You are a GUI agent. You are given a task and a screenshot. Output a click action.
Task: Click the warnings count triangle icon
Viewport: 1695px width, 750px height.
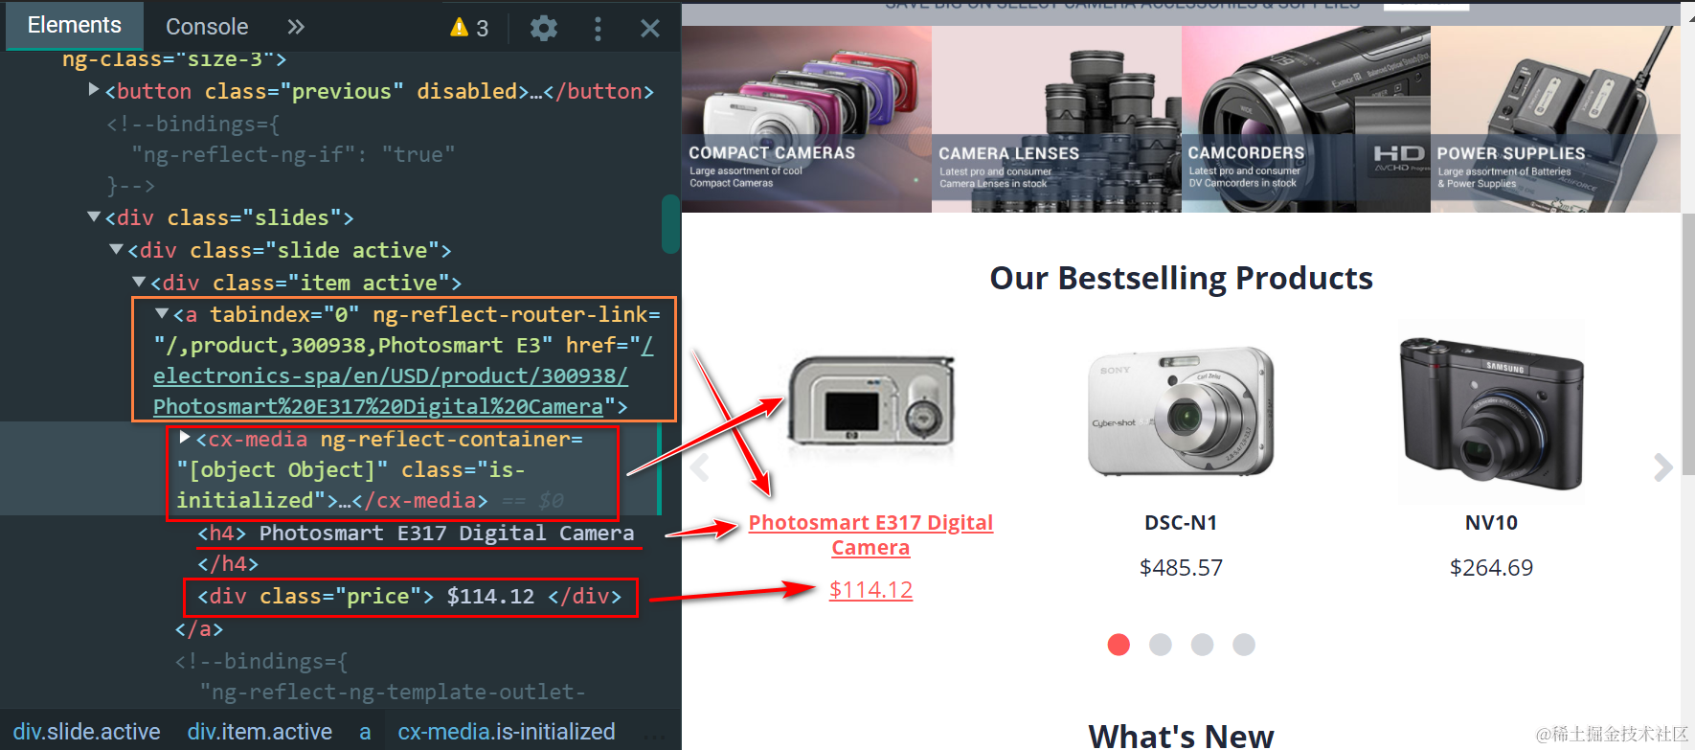pos(460,27)
